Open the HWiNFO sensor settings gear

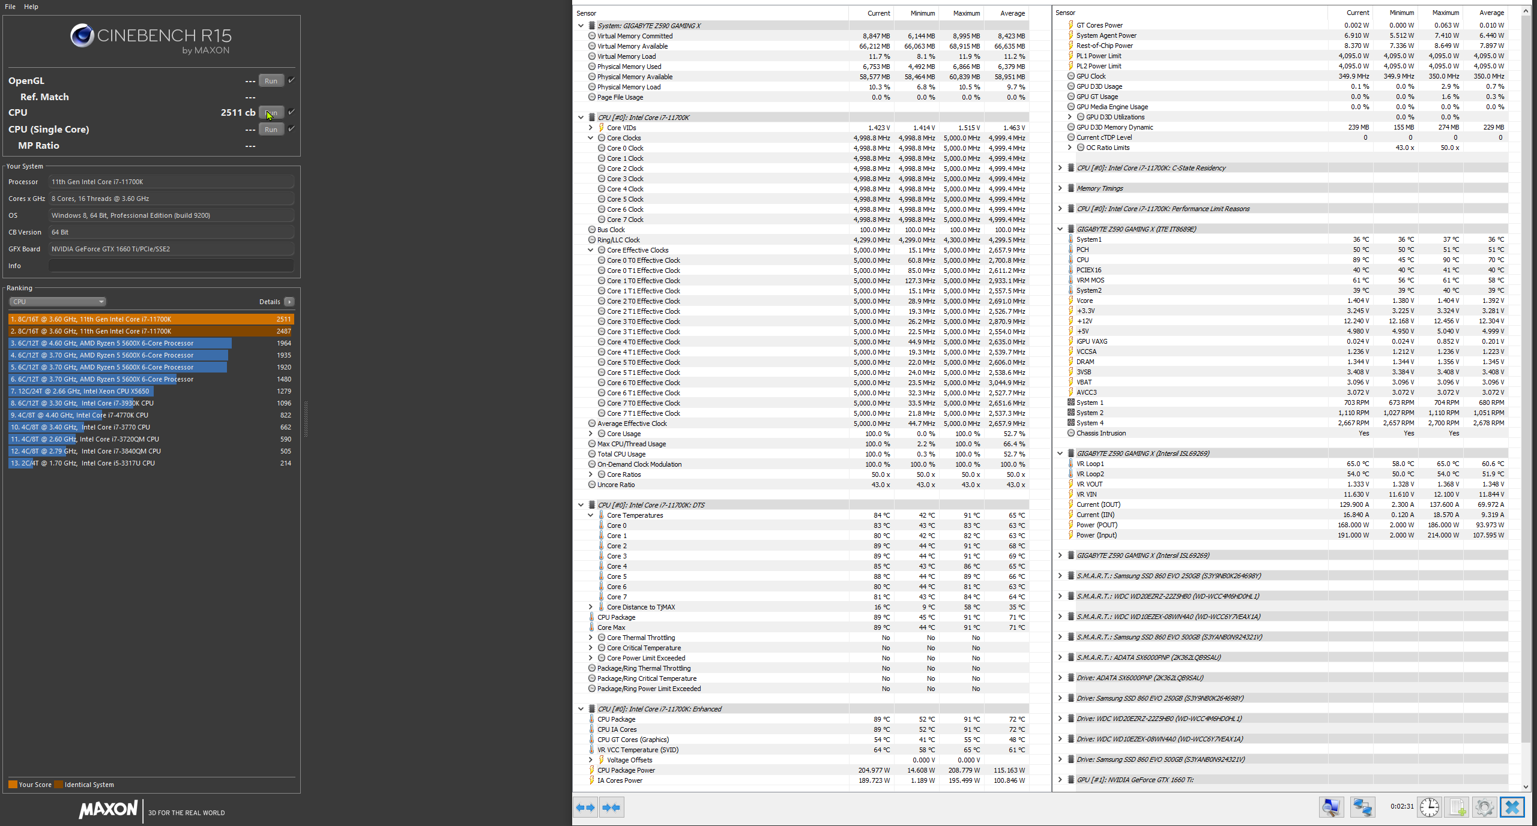point(1484,807)
